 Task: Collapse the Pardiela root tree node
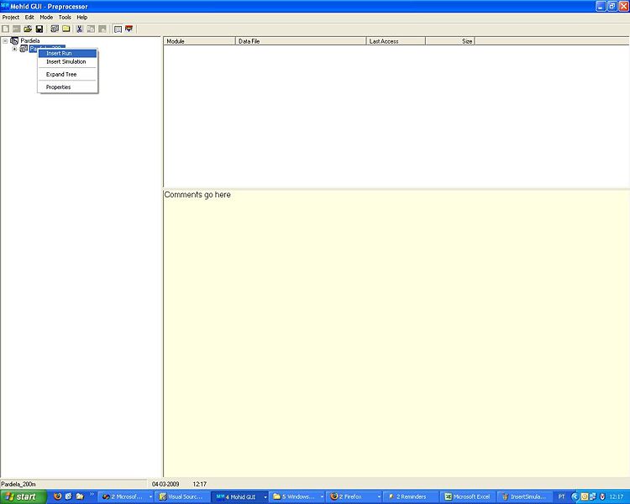point(5,40)
